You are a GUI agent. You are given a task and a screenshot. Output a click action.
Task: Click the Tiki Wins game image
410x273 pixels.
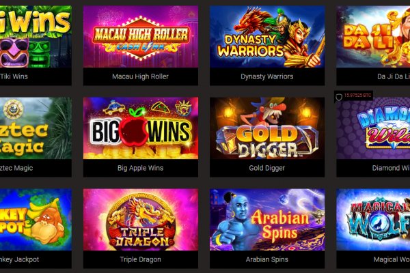(36, 37)
